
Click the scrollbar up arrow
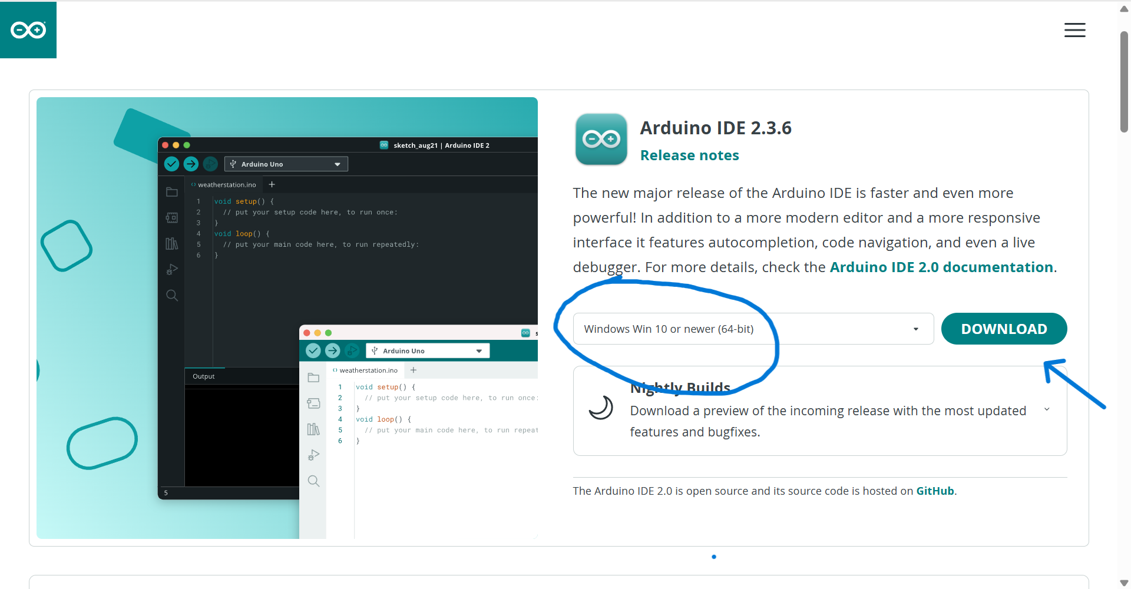1124,9
